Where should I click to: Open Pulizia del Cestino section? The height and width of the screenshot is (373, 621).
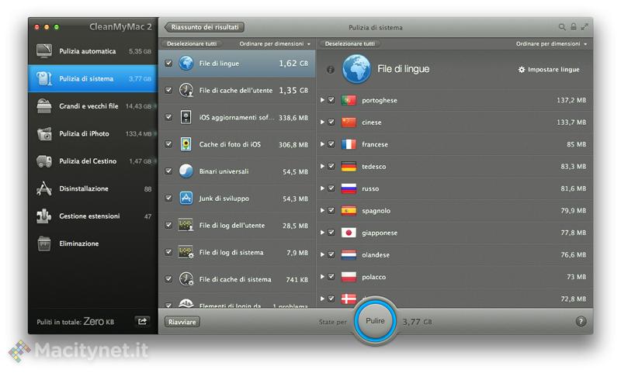tap(93, 161)
